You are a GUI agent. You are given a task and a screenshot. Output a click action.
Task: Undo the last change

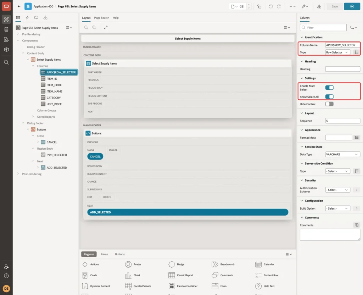point(270,6)
